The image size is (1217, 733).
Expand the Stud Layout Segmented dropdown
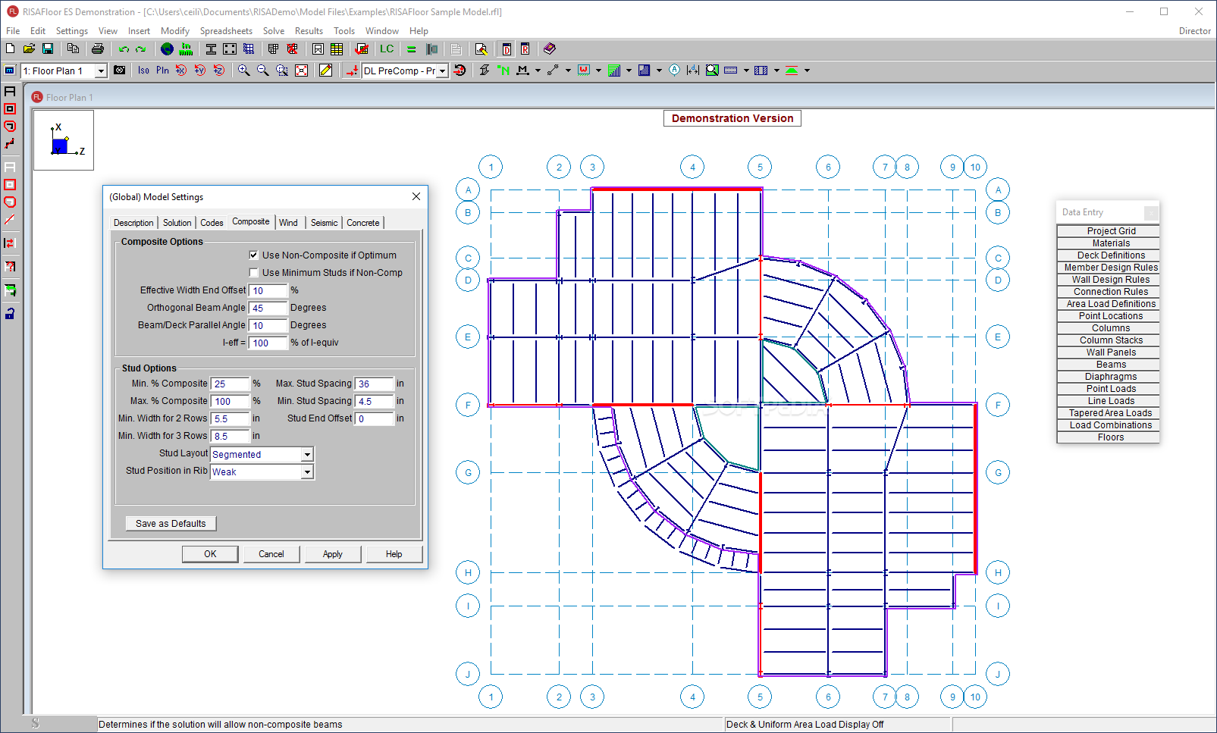(x=307, y=454)
